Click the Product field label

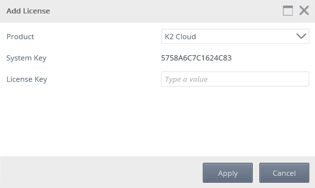[20, 37]
